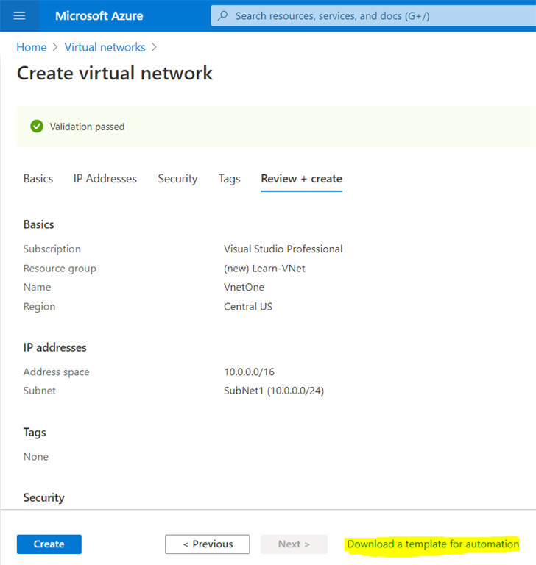Viewport: 536px width, 565px height.
Task: Go to Home breadcrumb
Action: (x=32, y=47)
